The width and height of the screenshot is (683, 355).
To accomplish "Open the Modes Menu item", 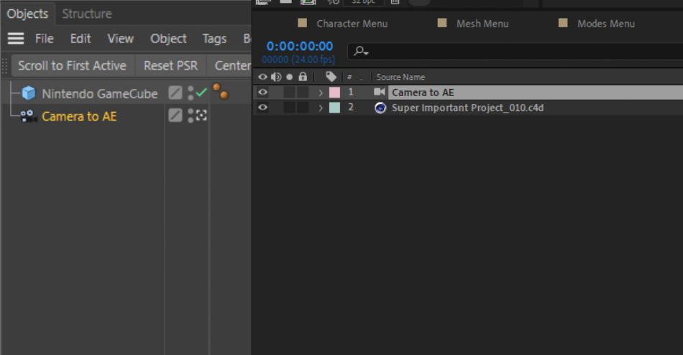I will point(606,24).
